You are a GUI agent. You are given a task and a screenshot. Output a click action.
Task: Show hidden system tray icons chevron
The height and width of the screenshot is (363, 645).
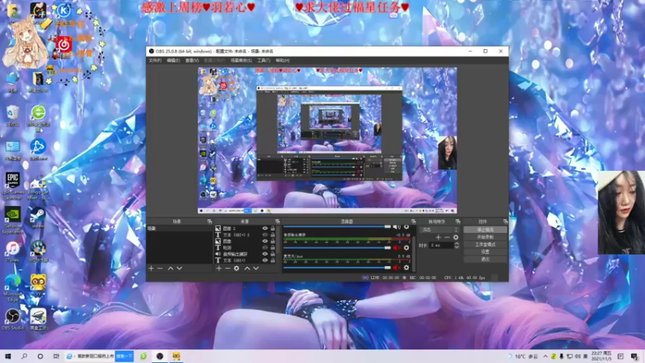point(546,357)
